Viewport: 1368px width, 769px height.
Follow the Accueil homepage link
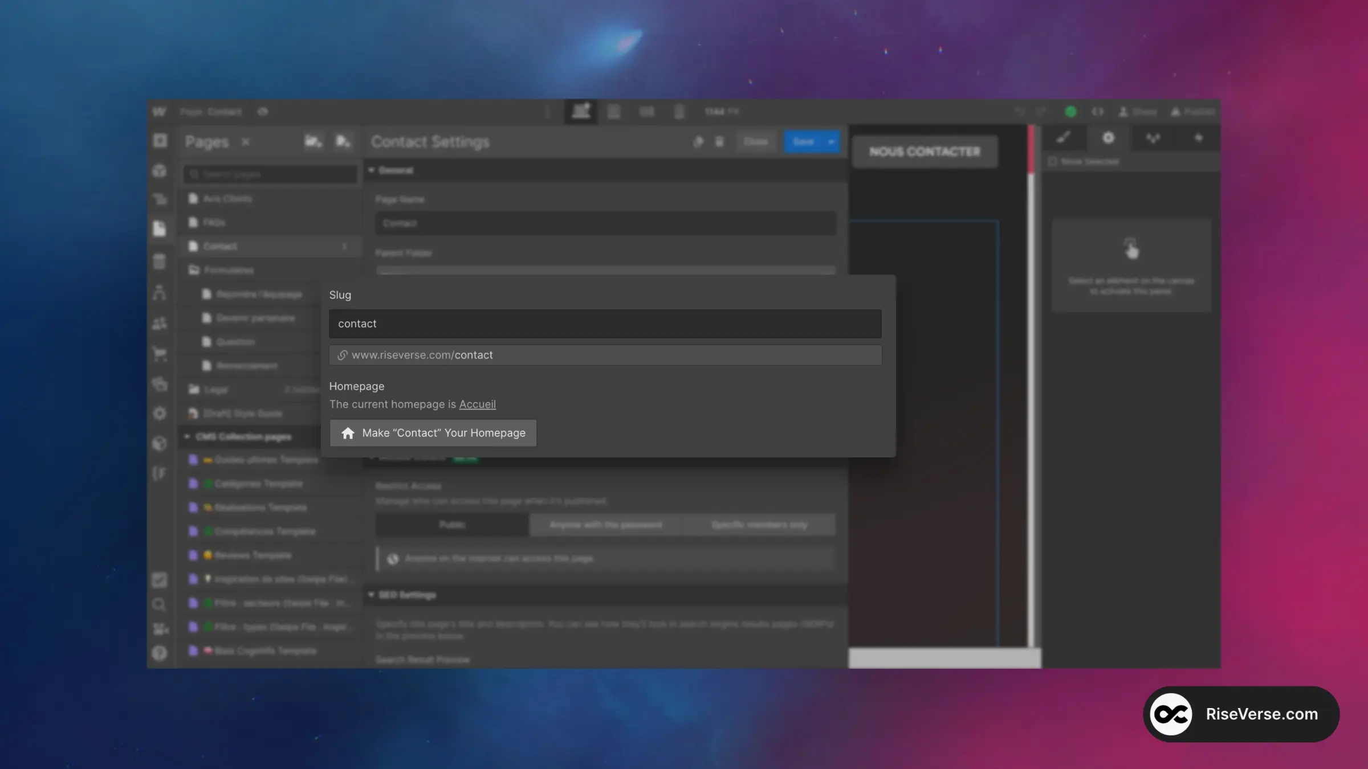477,404
